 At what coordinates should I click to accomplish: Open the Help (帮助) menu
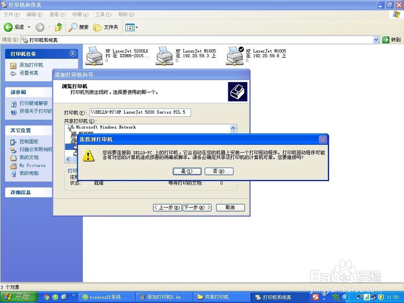pos(126,15)
